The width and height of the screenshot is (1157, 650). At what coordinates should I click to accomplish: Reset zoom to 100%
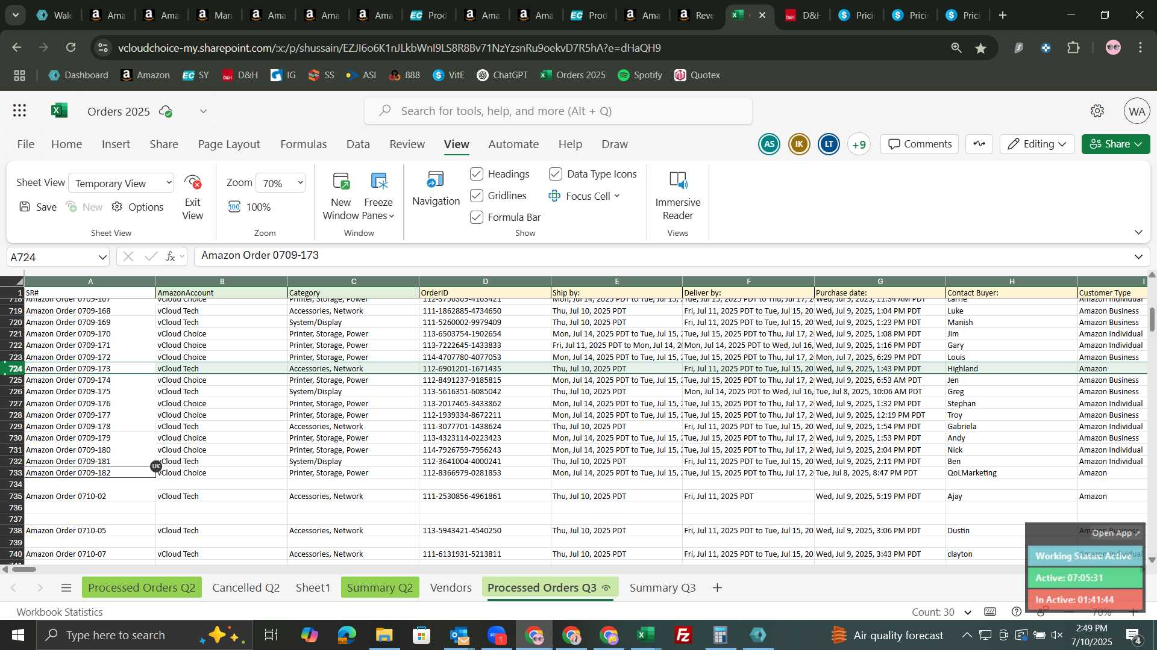[249, 207]
